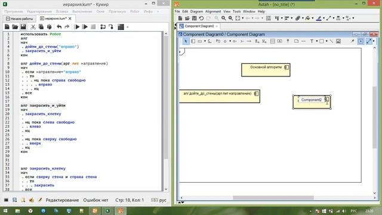Screen dimensions: 382x215
Task: Toggle the diagonal line mode button in the diagram toolbar
Action: (369, 41)
